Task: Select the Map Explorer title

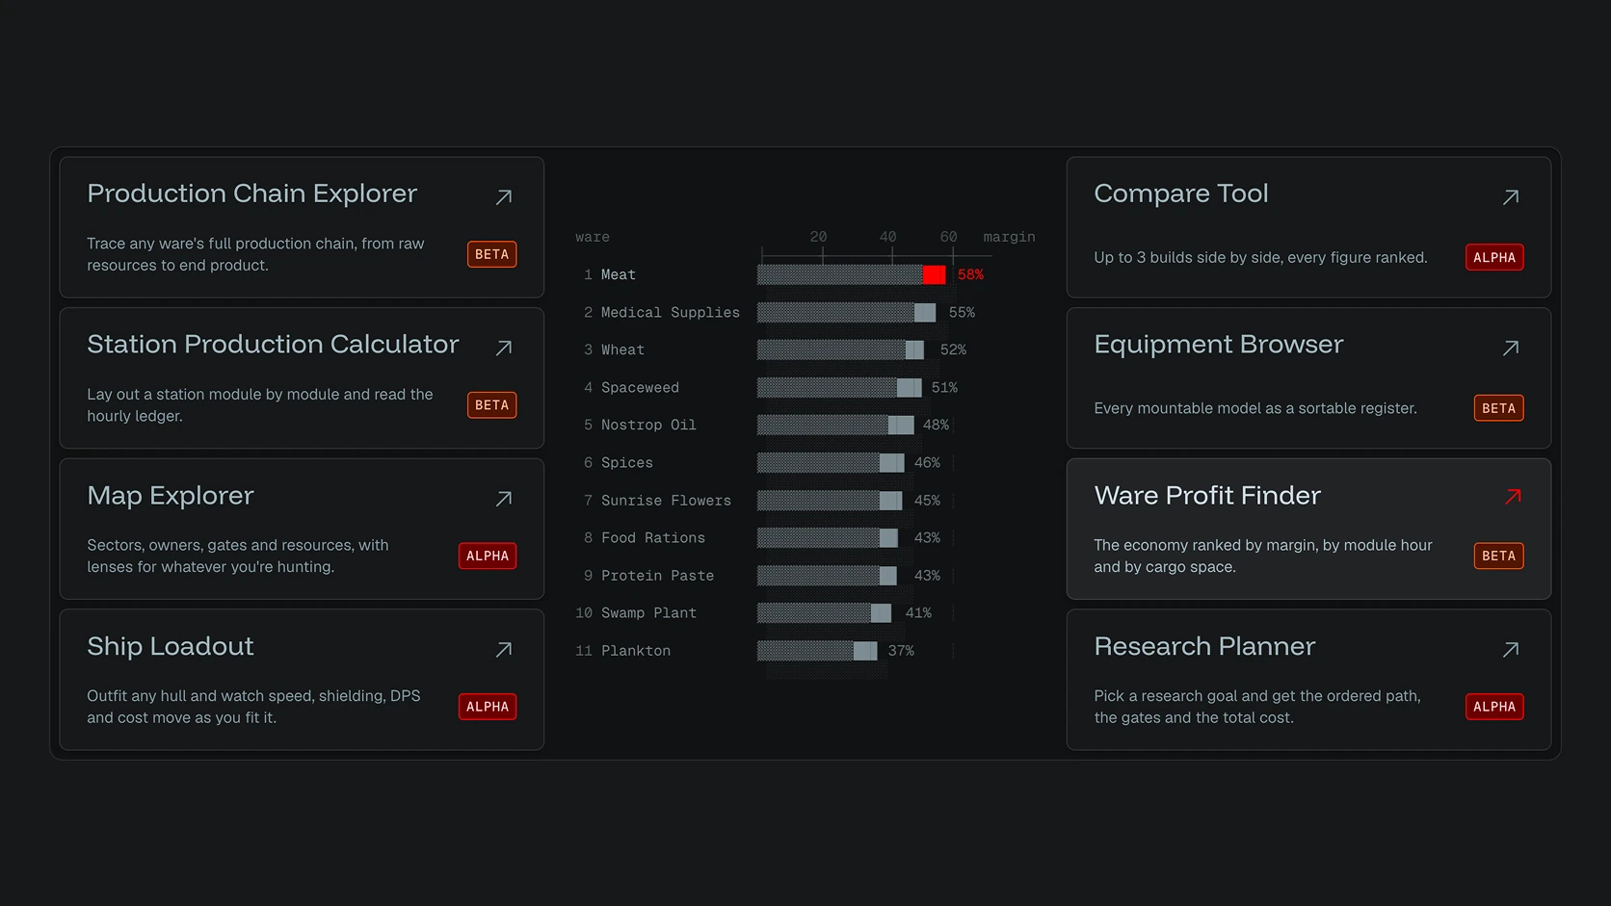Action: [171, 496]
